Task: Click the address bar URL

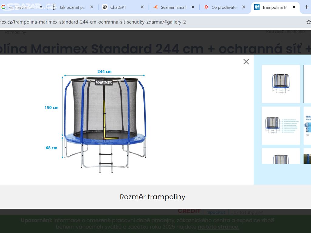Action: tap(93, 22)
